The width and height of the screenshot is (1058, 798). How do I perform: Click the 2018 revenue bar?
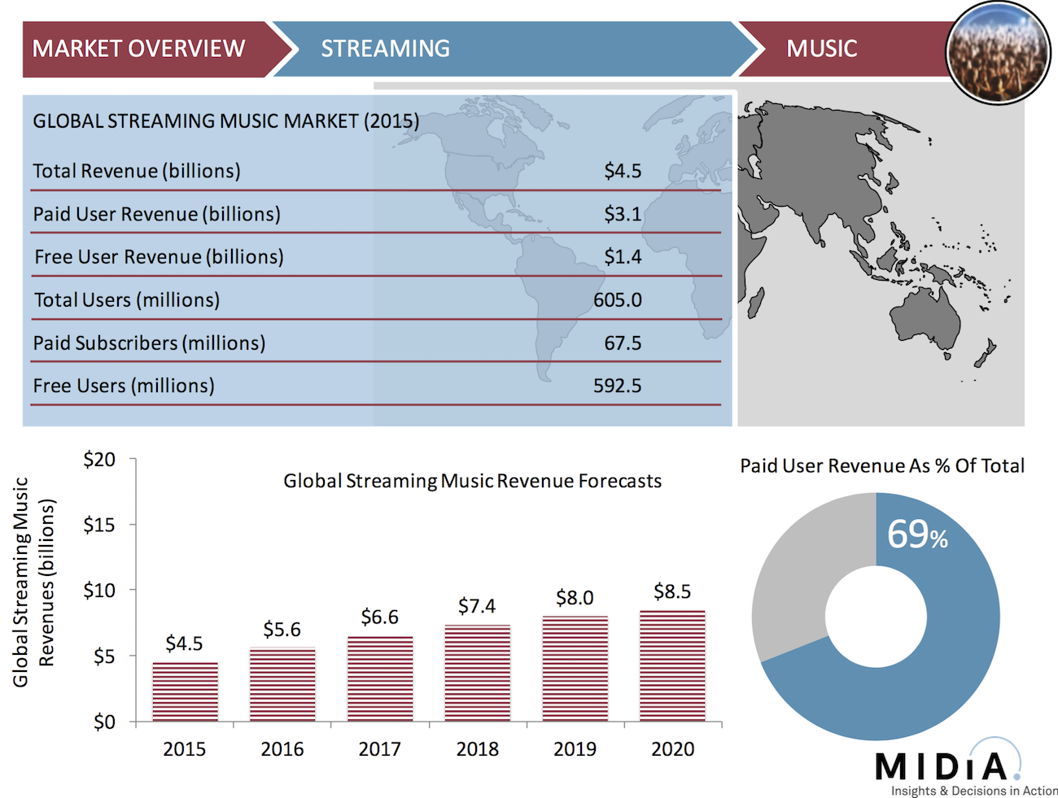click(478, 673)
